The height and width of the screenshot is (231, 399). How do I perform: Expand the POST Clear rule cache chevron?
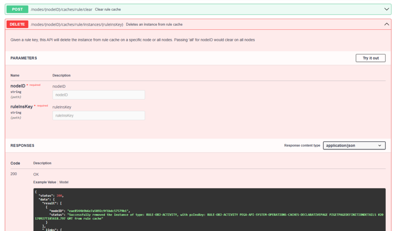(386, 9)
